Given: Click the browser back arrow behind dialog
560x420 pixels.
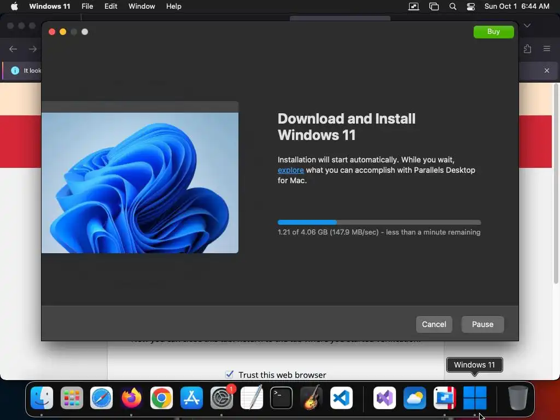Looking at the screenshot, I should point(13,49).
